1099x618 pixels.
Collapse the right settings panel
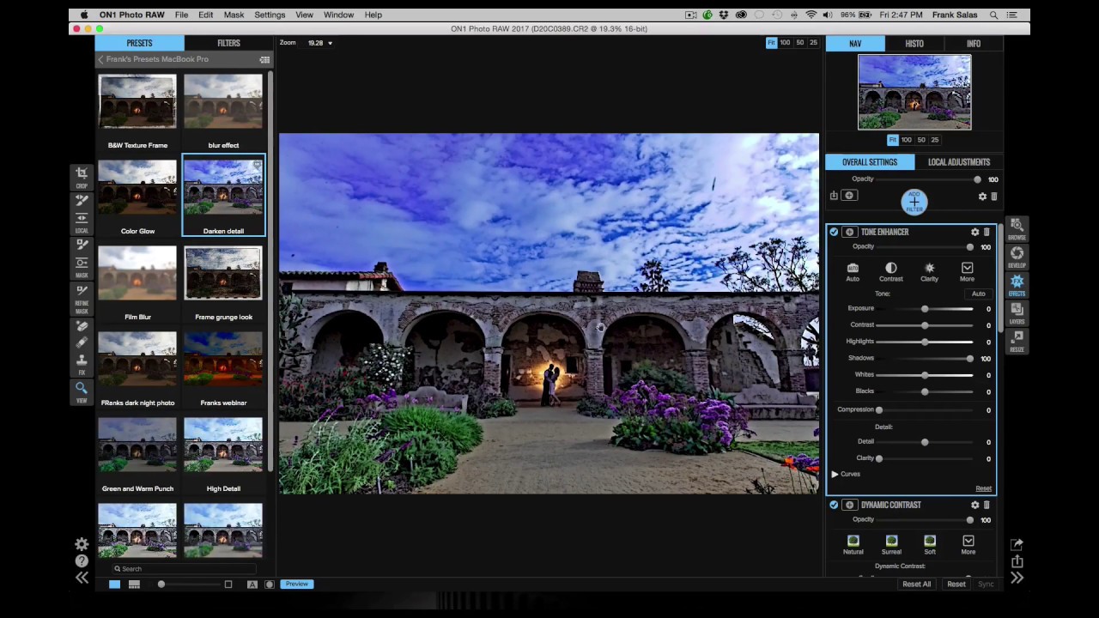(x=1017, y=579)
